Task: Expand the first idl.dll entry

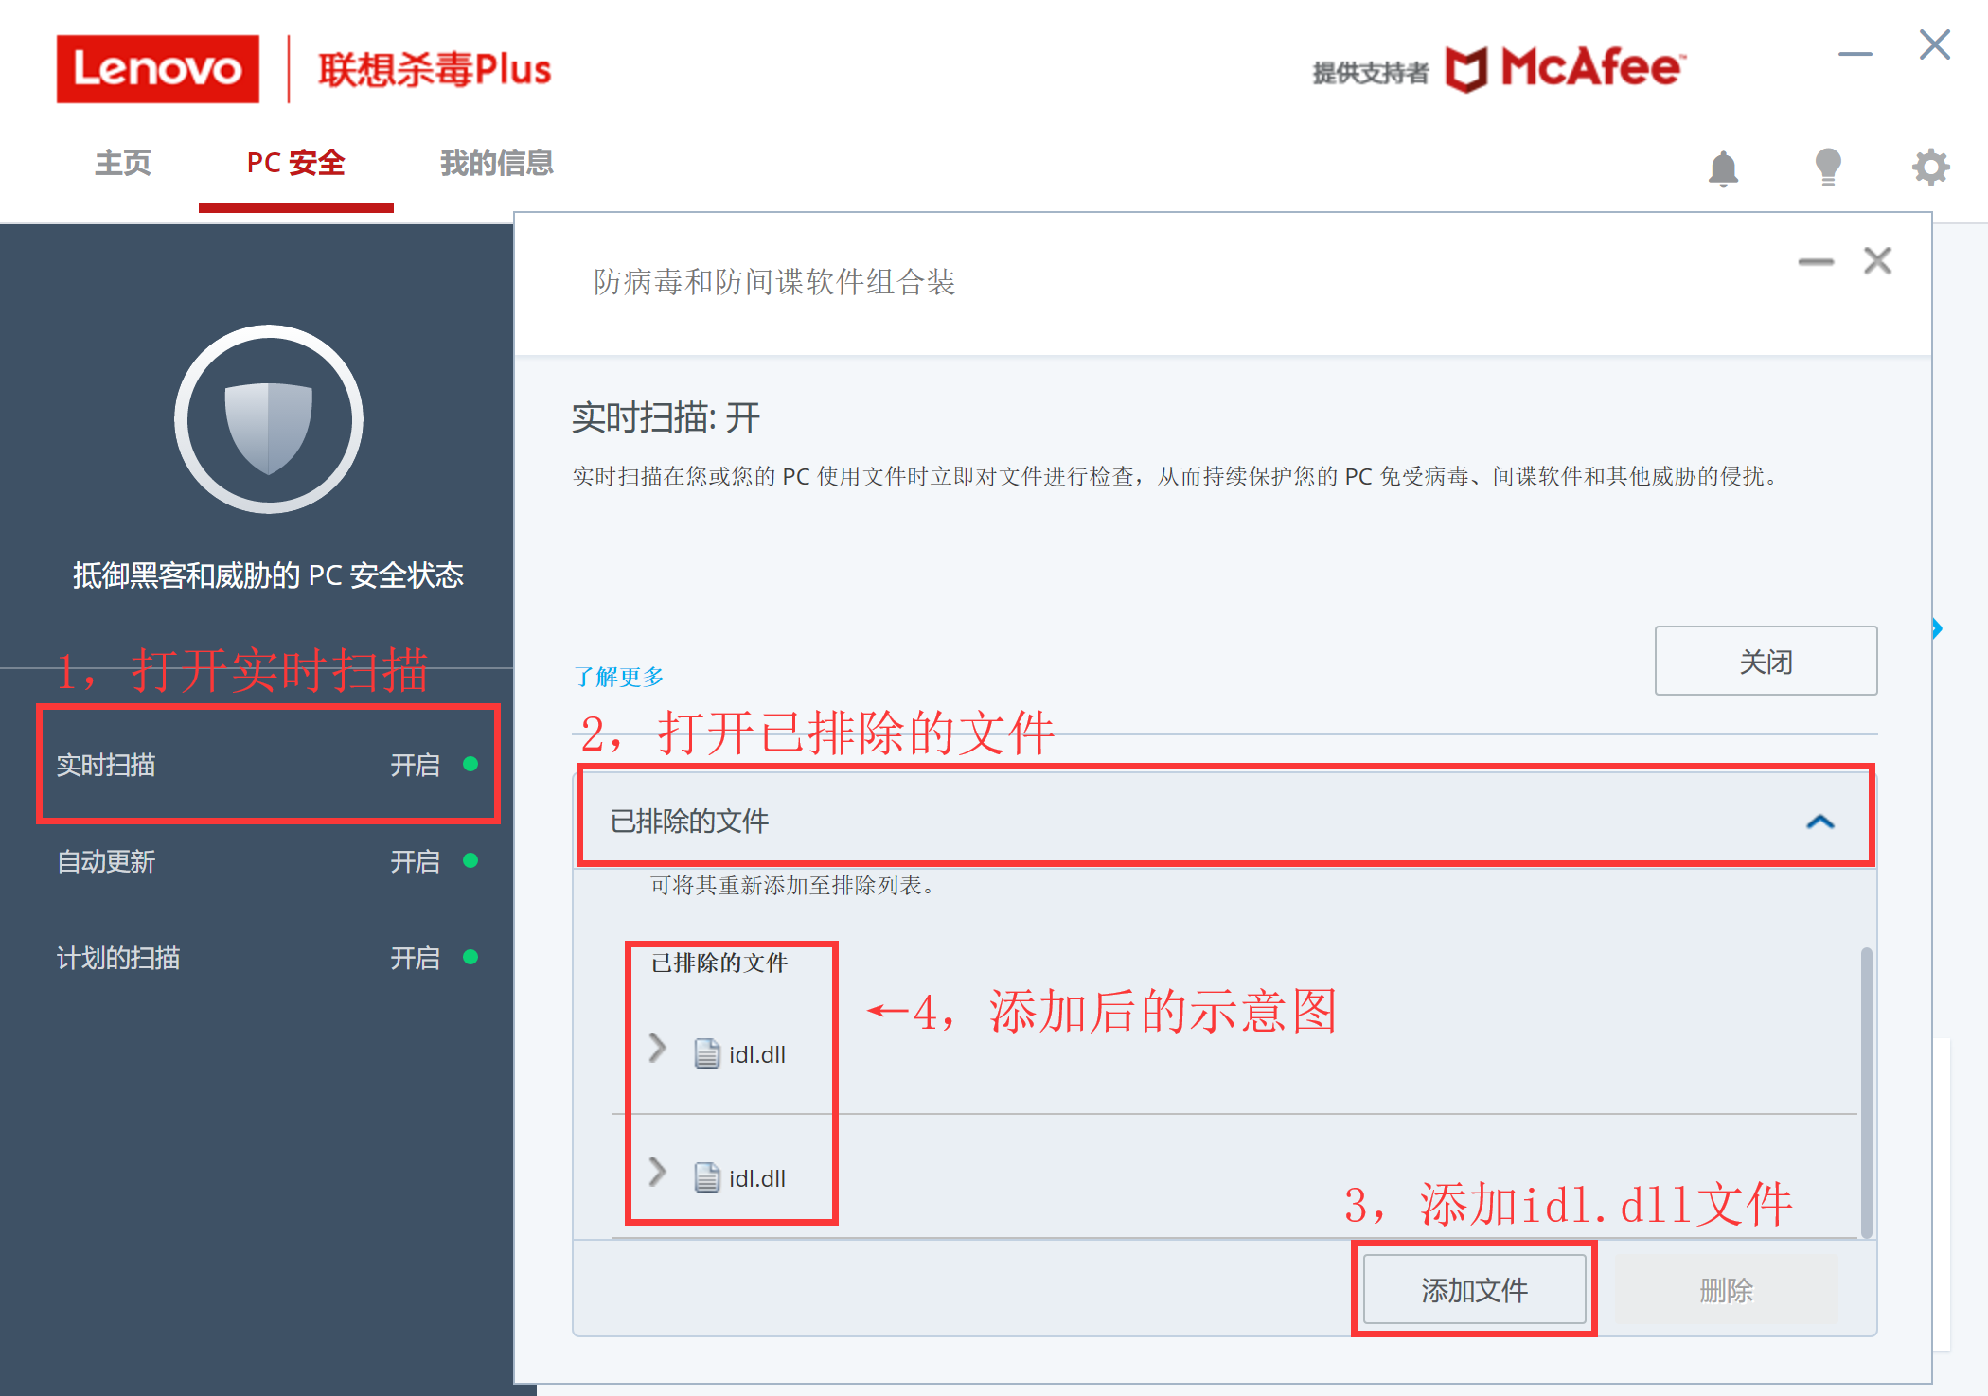Action: pos(656,1049)
